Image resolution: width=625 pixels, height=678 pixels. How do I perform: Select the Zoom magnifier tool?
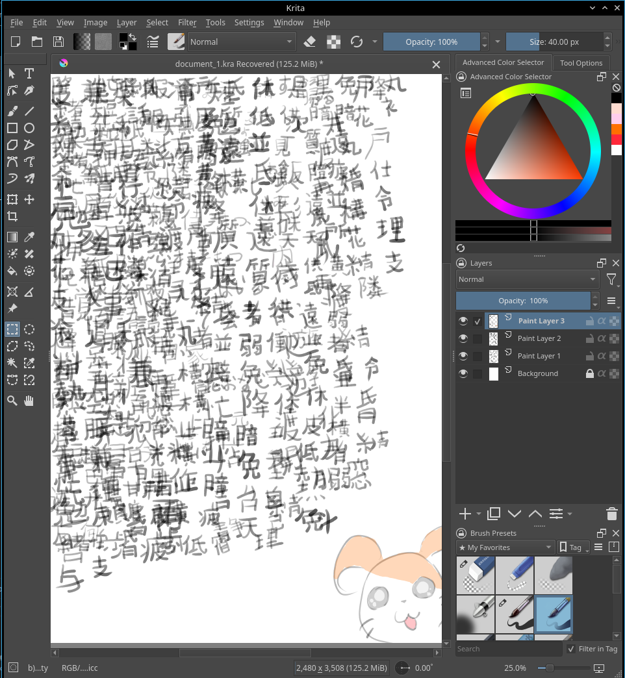click(12, 401)
